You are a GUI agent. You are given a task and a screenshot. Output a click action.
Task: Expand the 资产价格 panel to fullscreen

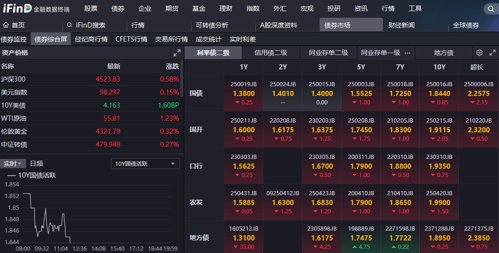click(177, 53)
